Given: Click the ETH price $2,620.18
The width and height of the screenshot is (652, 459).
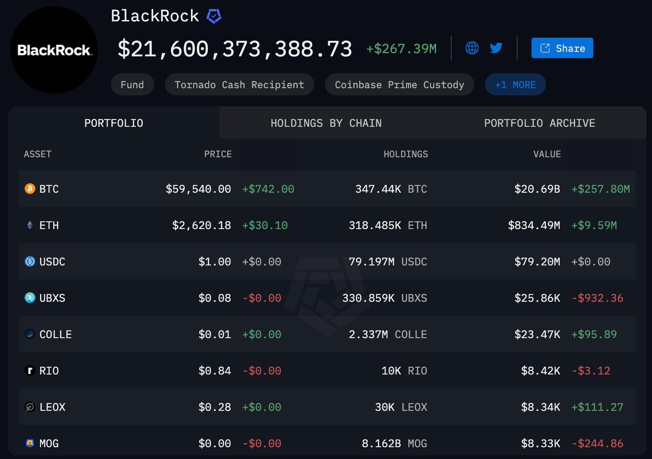Looking at the screenshot, I should pyautogui.click(x=201, y=225).
